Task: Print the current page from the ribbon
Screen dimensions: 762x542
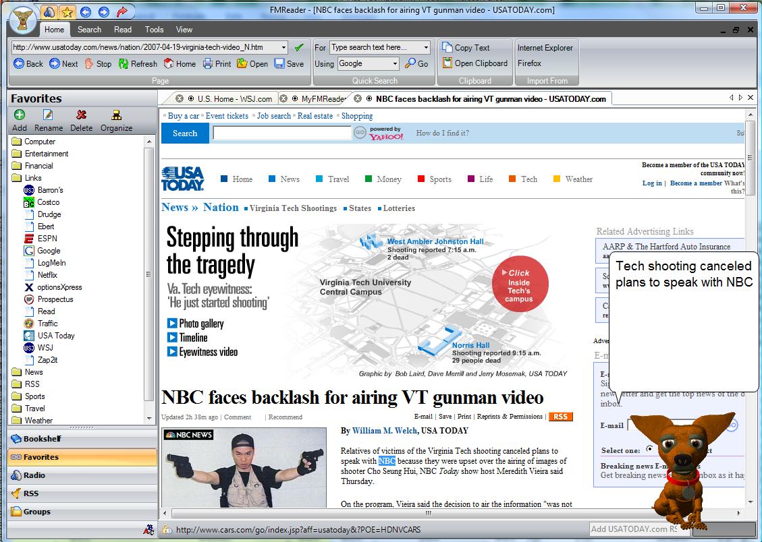Action: pyautogui.click(x=217, y=63)
